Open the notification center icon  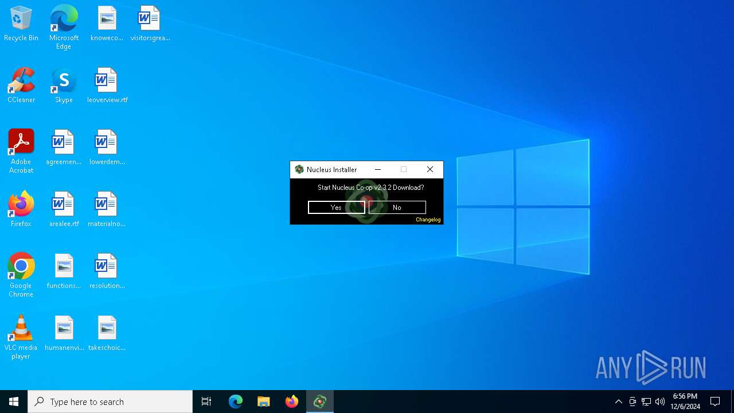[x=715, y=402]
